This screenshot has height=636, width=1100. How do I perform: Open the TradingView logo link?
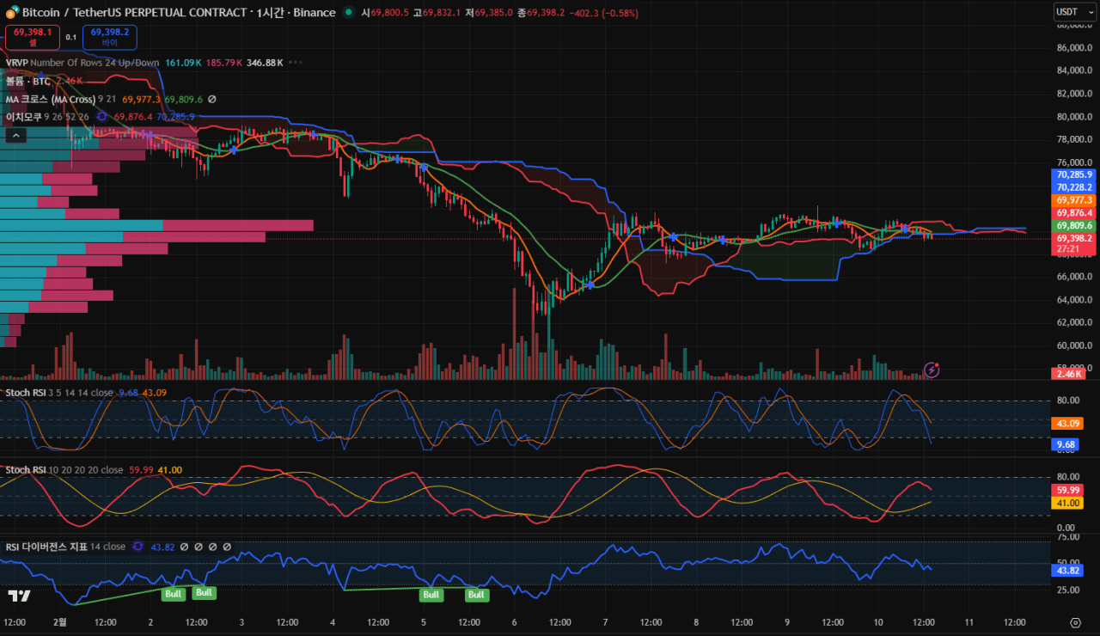coord(19,596)
